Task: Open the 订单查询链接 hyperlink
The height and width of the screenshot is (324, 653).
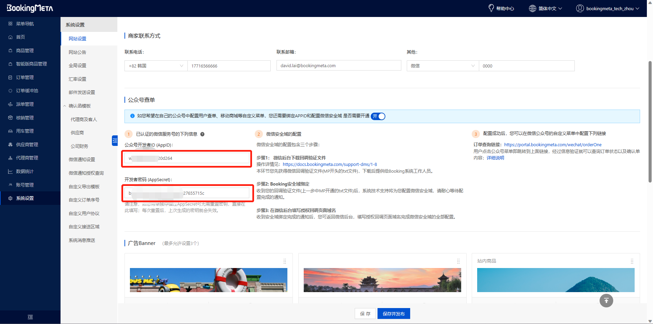Action: (553, 145)
